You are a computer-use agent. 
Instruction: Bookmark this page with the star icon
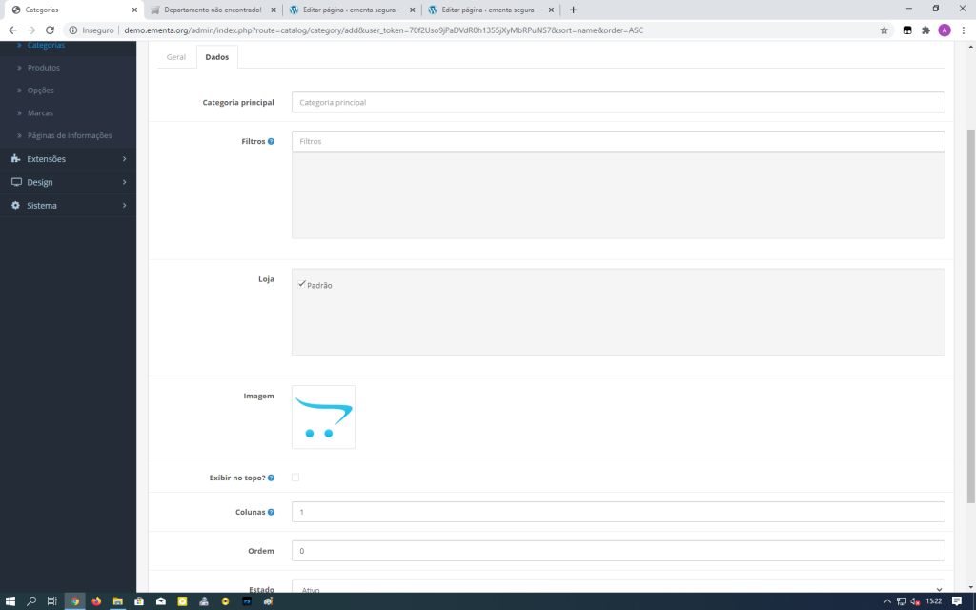coord(884,30)
